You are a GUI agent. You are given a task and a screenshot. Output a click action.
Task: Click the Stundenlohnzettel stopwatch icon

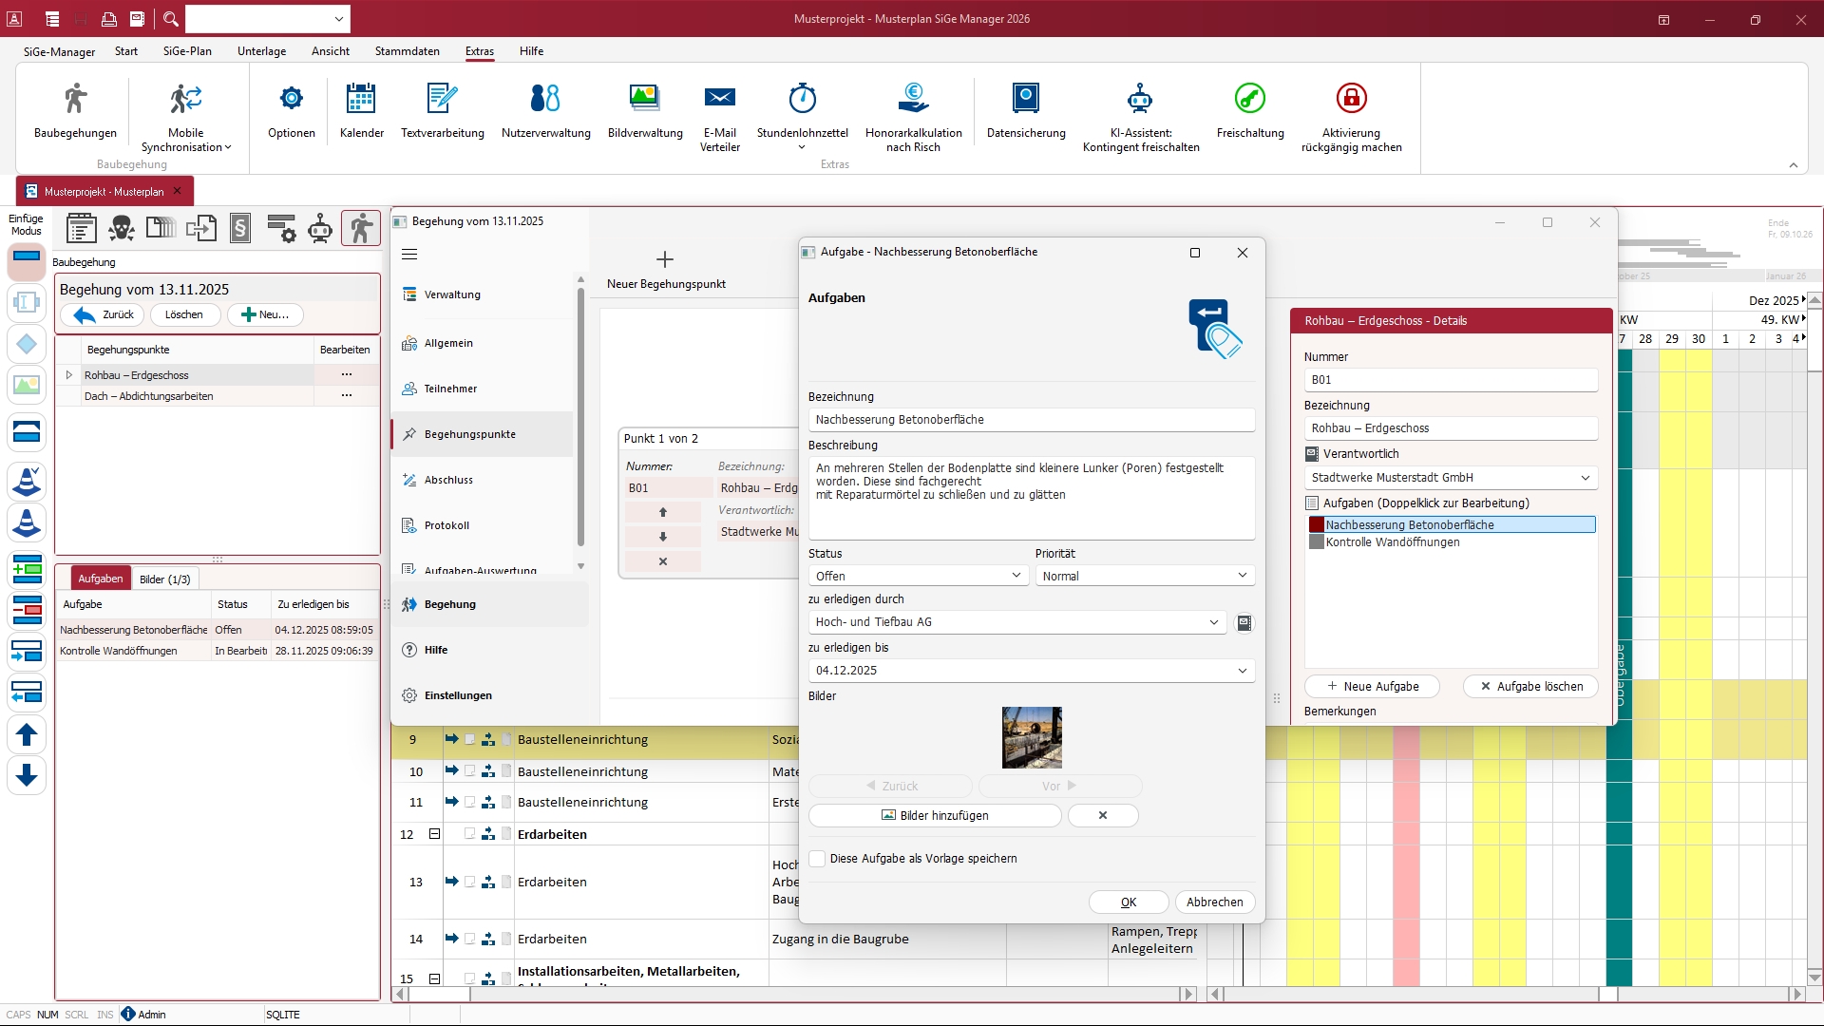(802, 99)
